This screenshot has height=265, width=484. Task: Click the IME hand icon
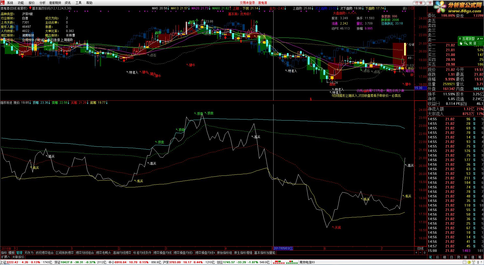coord(461,43)
